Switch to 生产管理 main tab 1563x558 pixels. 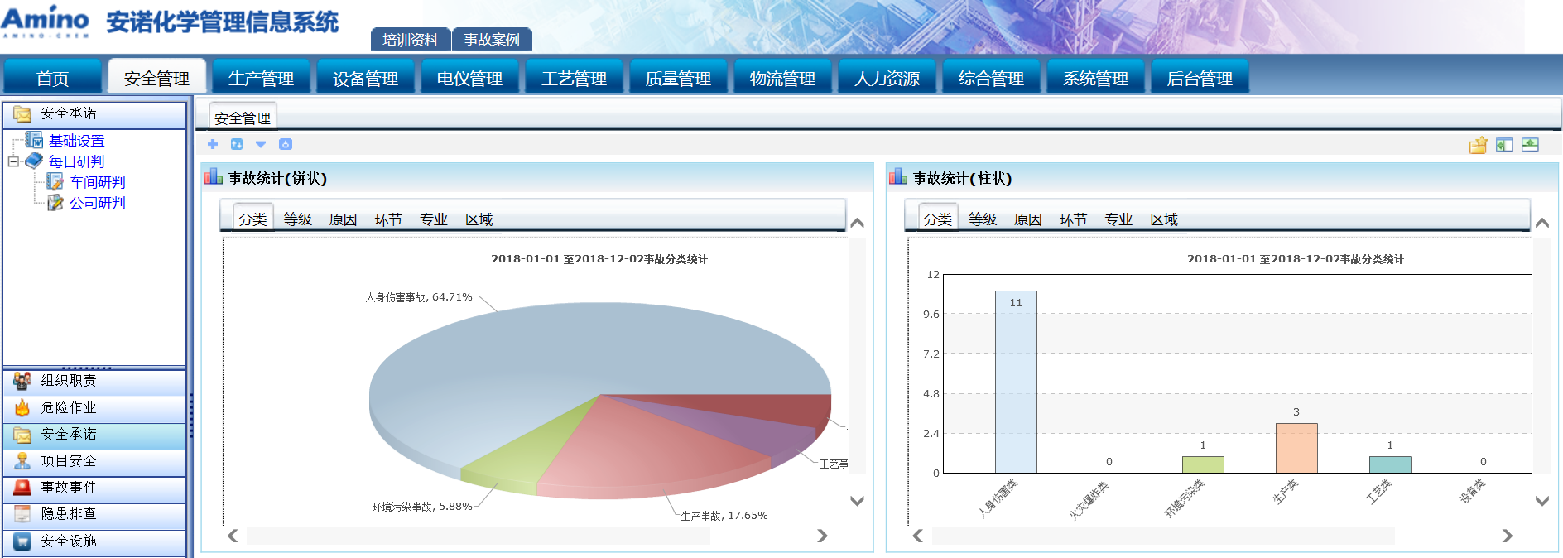[261, 79]
